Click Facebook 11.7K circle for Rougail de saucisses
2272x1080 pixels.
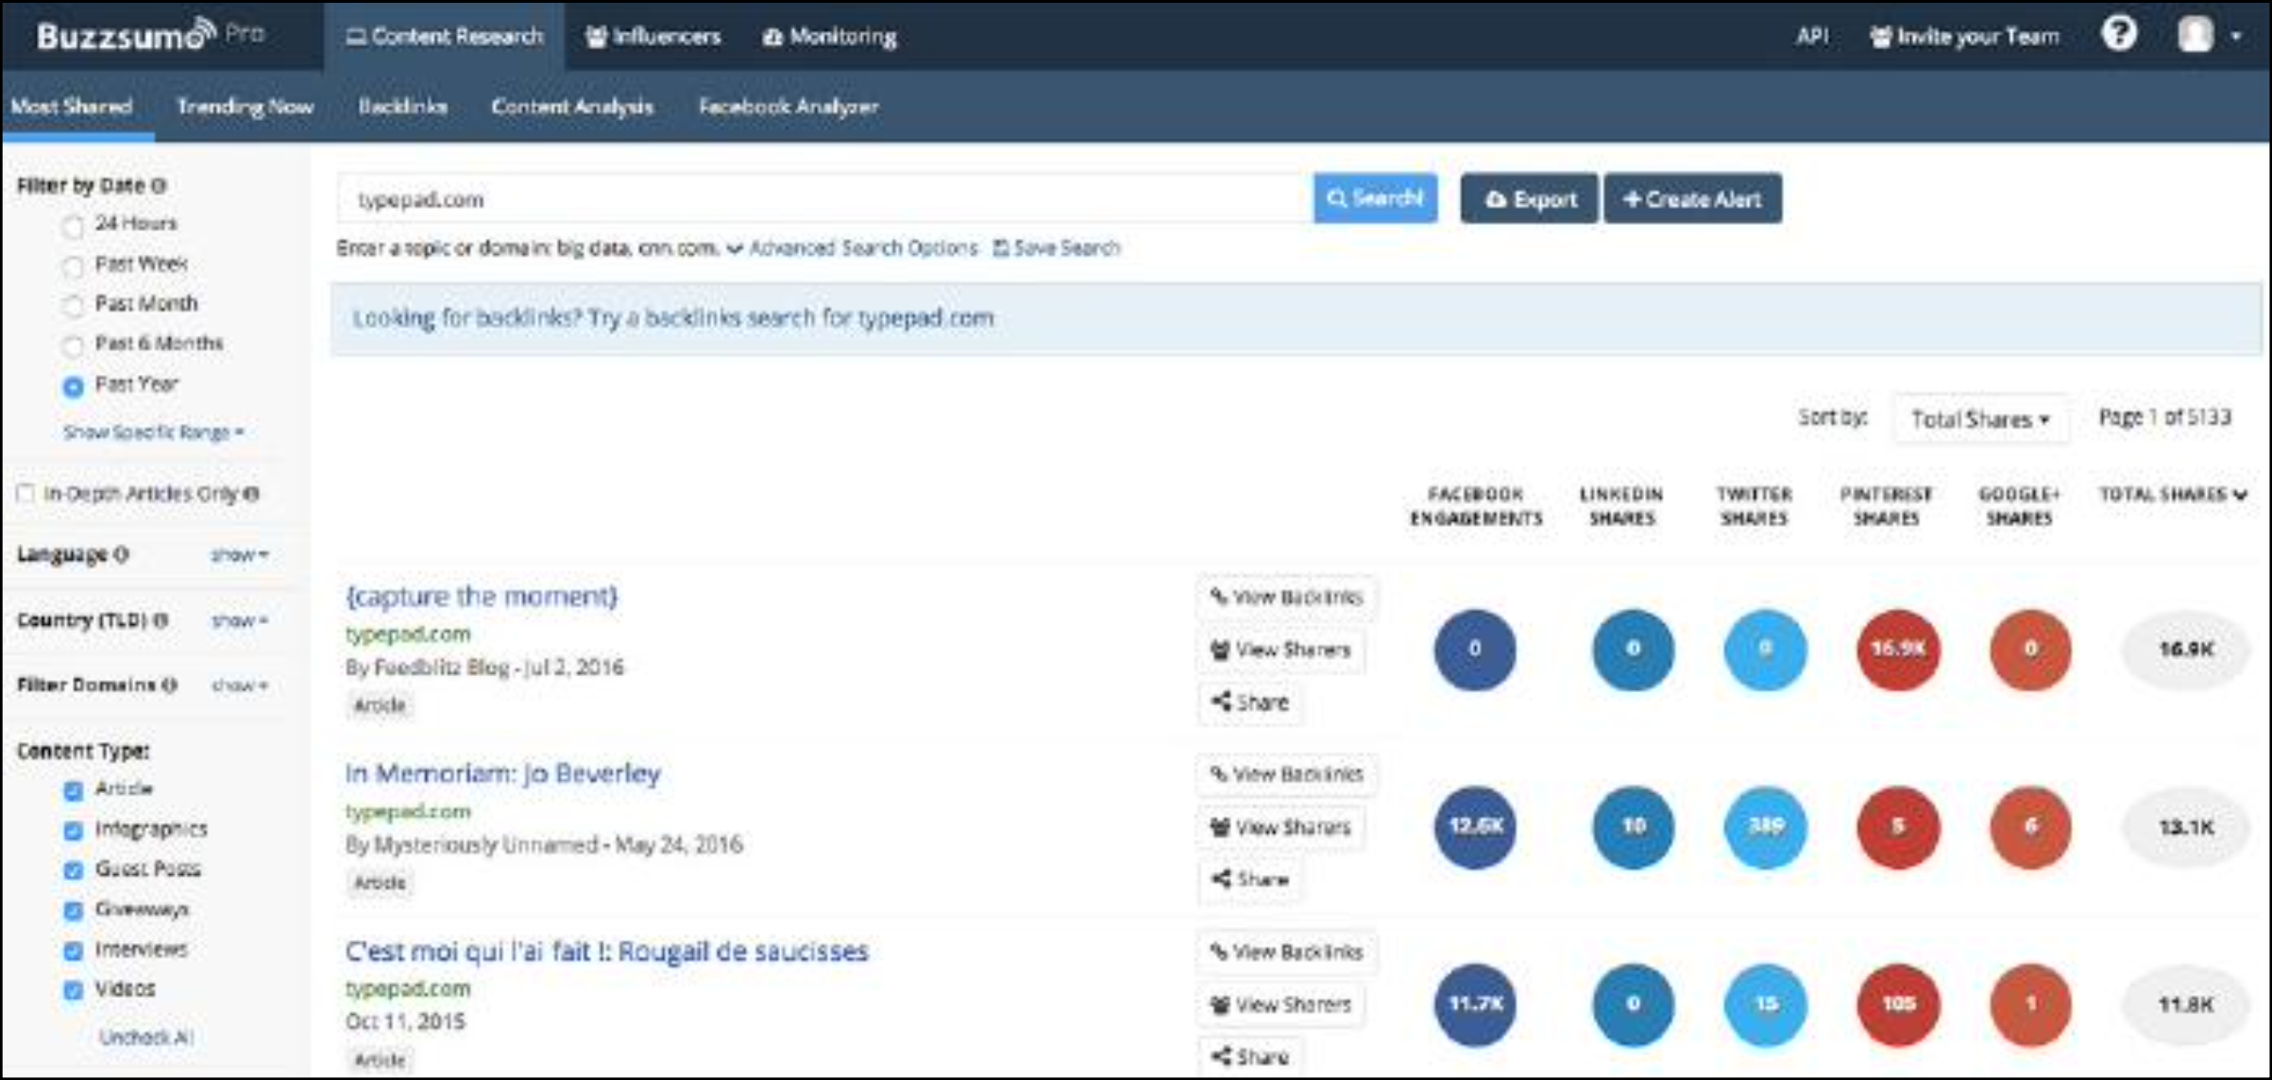coord(1474,1004)
